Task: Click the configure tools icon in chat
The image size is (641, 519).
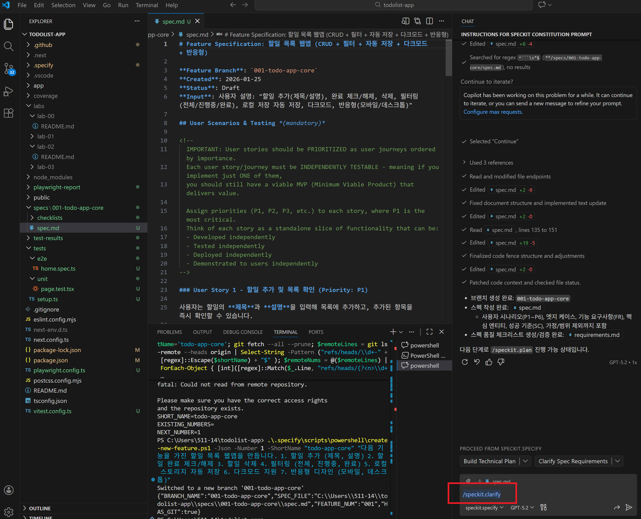Action: (x=543, y=507)
